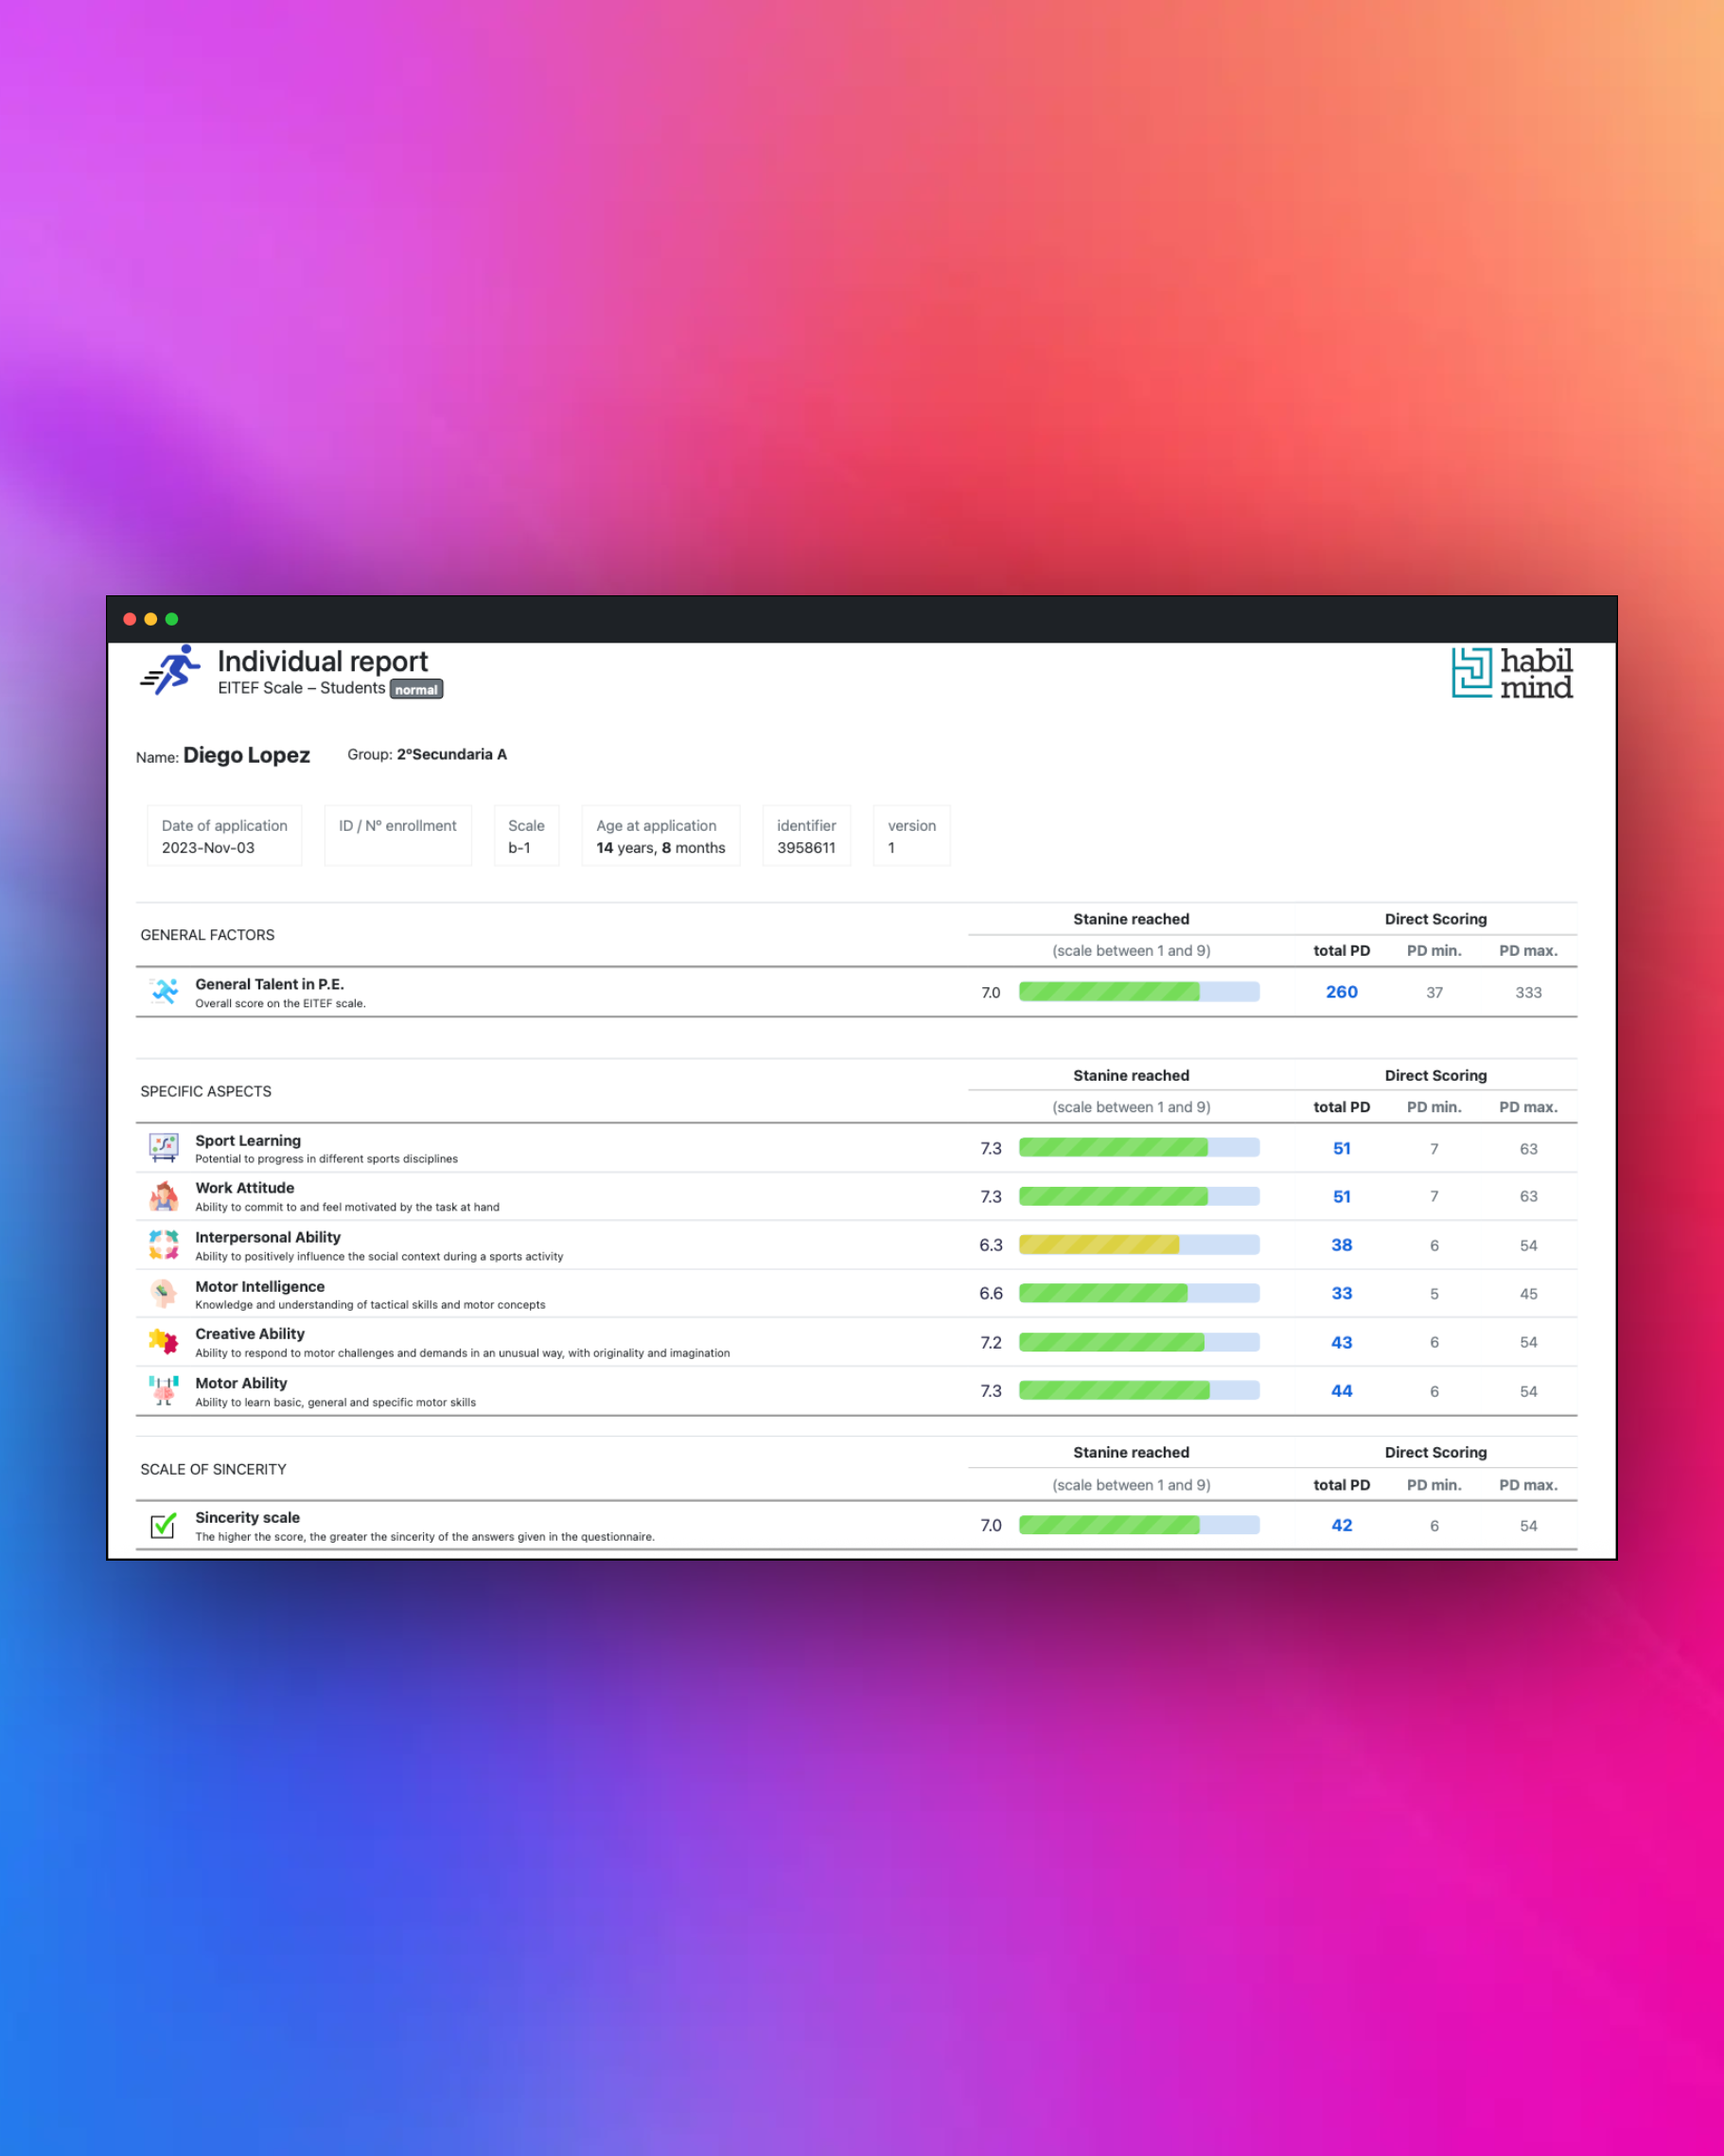
Task: Click the Sincerity scale checkmark icon
Action: click(164, 1525)
